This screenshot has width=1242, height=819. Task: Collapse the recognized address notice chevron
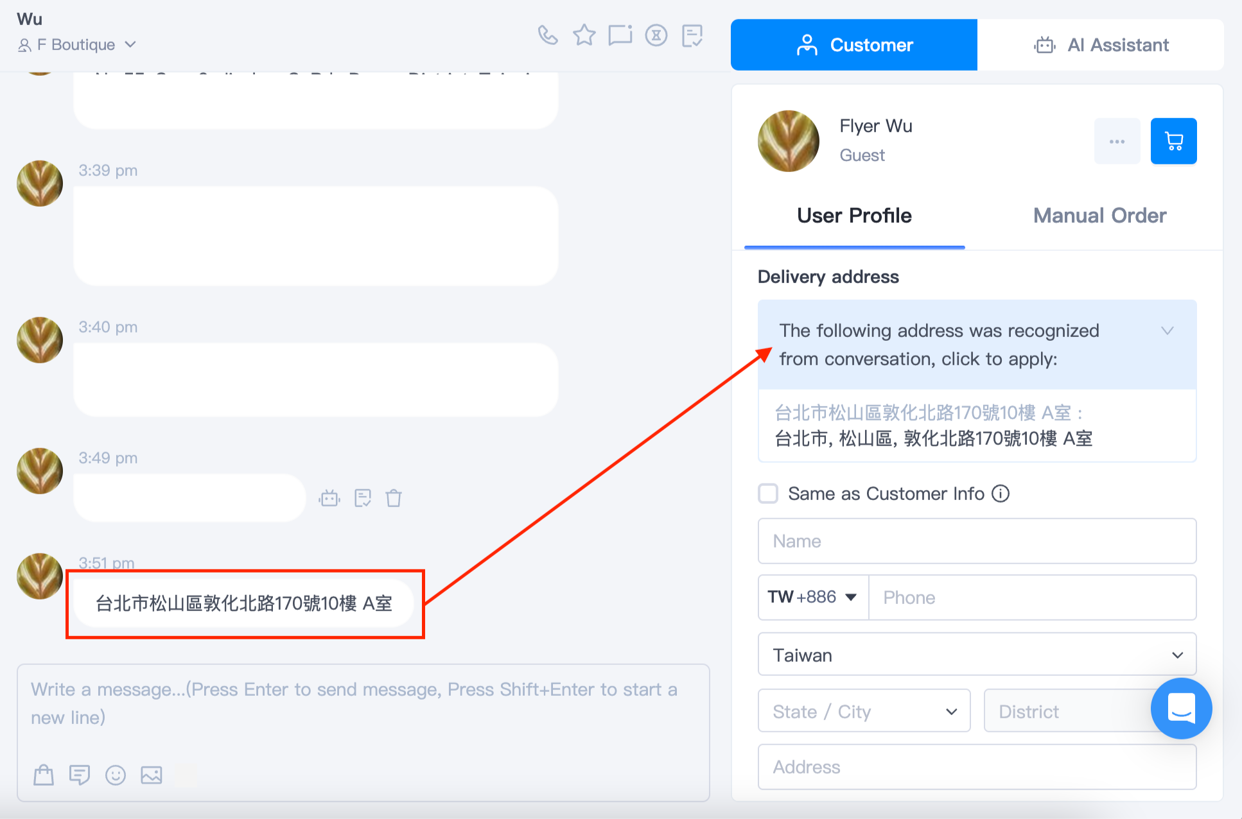tap(1167, 331)
